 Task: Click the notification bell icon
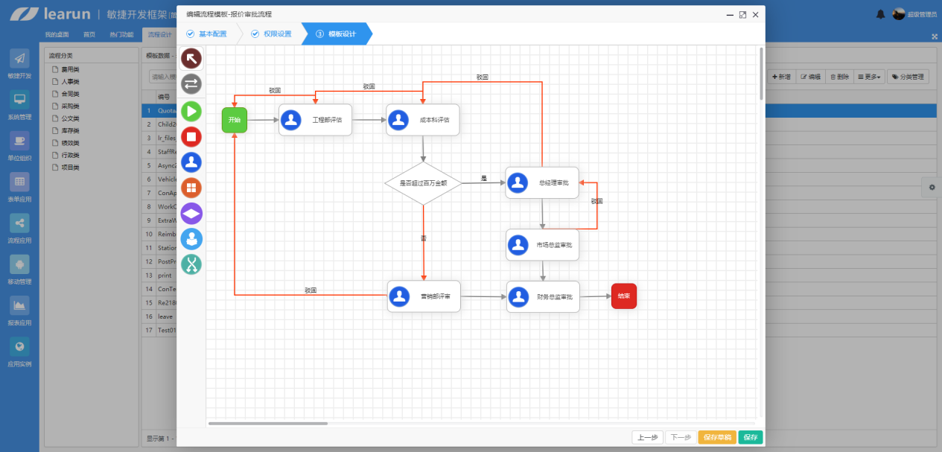point(881,14)
